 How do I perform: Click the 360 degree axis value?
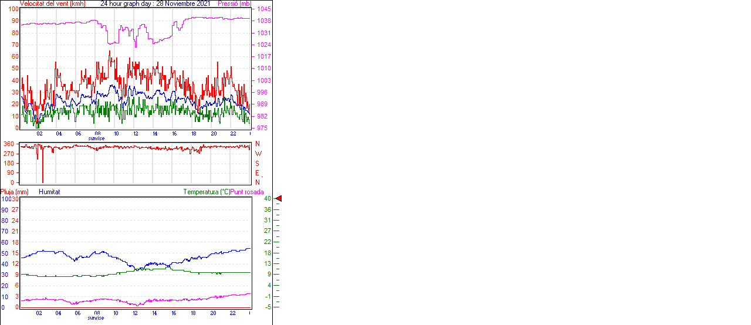click(x=9, y=144)
